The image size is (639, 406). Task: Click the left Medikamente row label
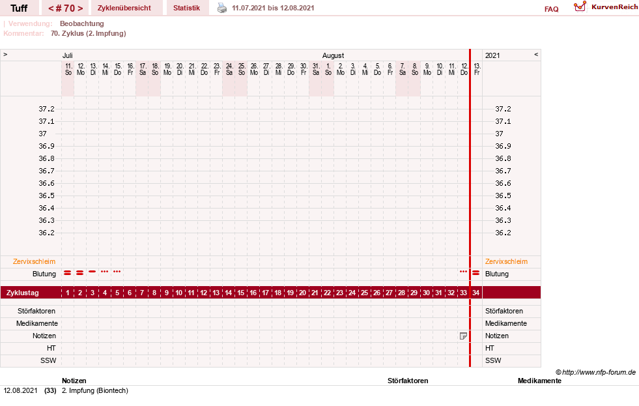(37, 323)
